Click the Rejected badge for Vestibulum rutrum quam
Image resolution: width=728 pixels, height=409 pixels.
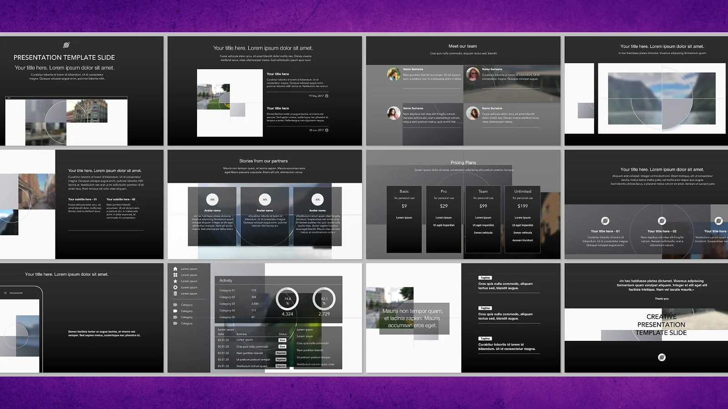click(281, 366)
